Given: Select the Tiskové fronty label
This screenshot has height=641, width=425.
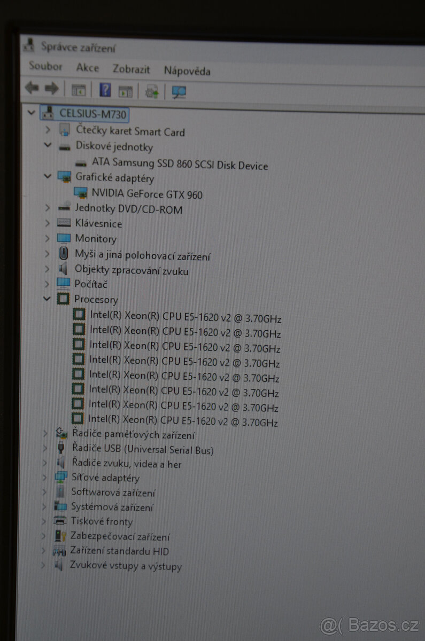Looking at the screenshot, I should 102,521.
